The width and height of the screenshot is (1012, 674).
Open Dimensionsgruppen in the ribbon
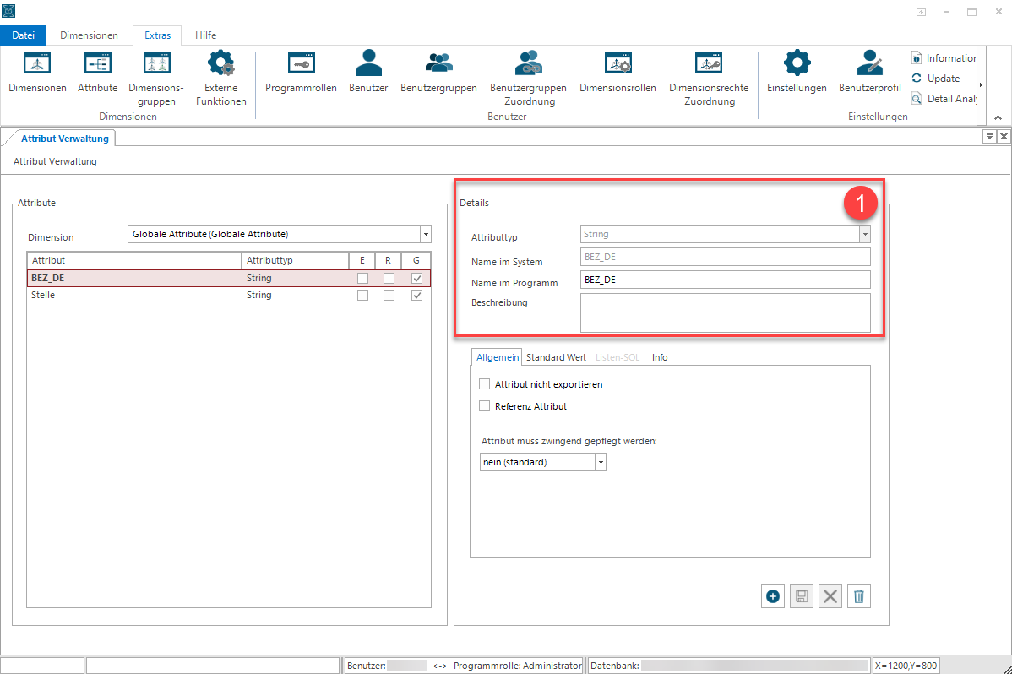(156, 78)
